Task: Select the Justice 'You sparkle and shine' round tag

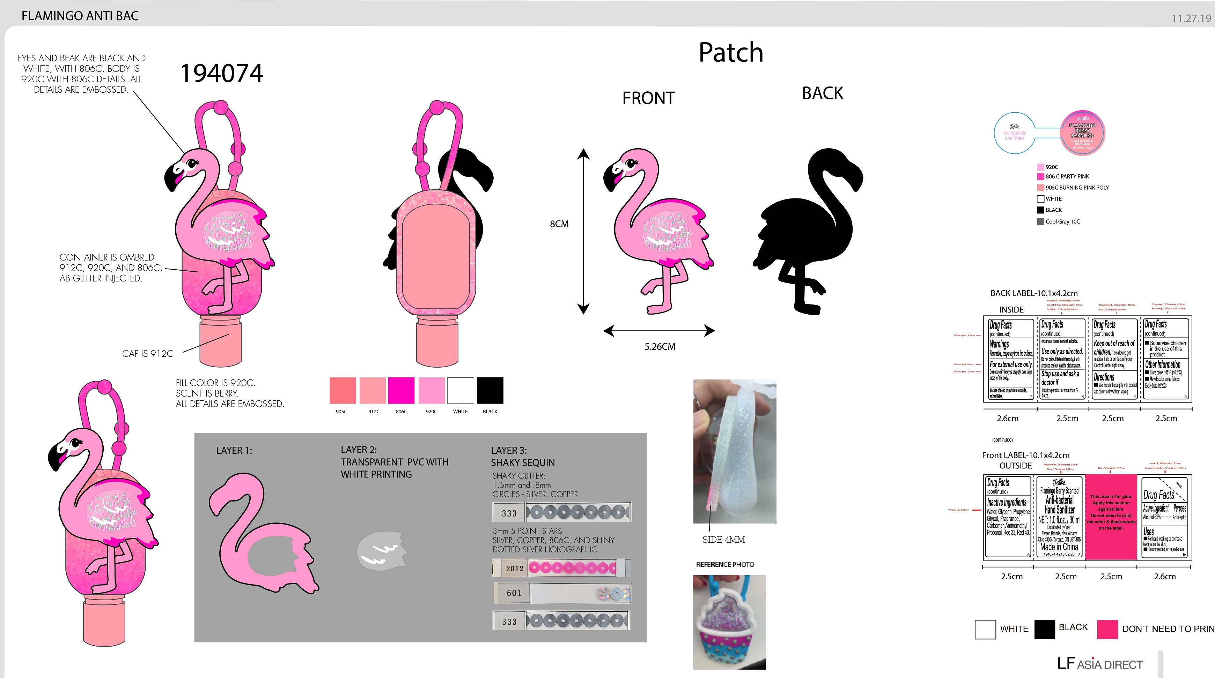Action: [x=1014, y=133]
